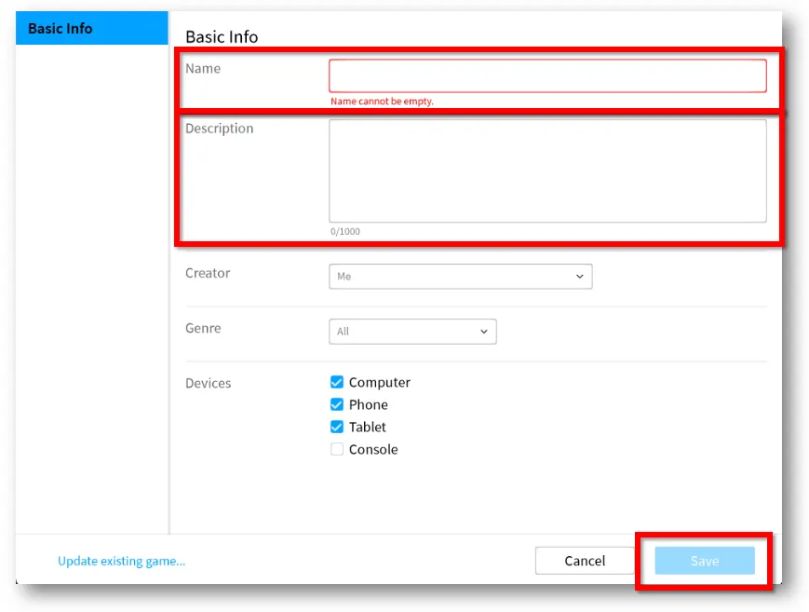Screen dimensions: 809x612
Task: Click the Cancel button
Action: tap(585, 561)
